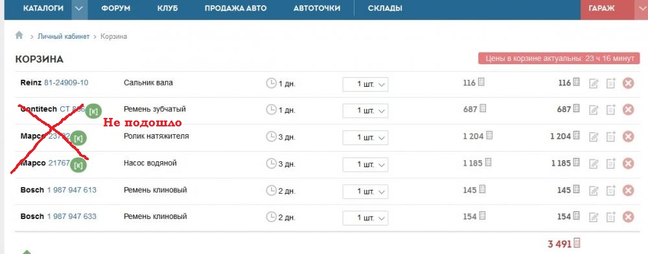Click the note icon on the Reinz row
Image resolution: width=648 pixels, height=254 pixels.
(611, 83)
